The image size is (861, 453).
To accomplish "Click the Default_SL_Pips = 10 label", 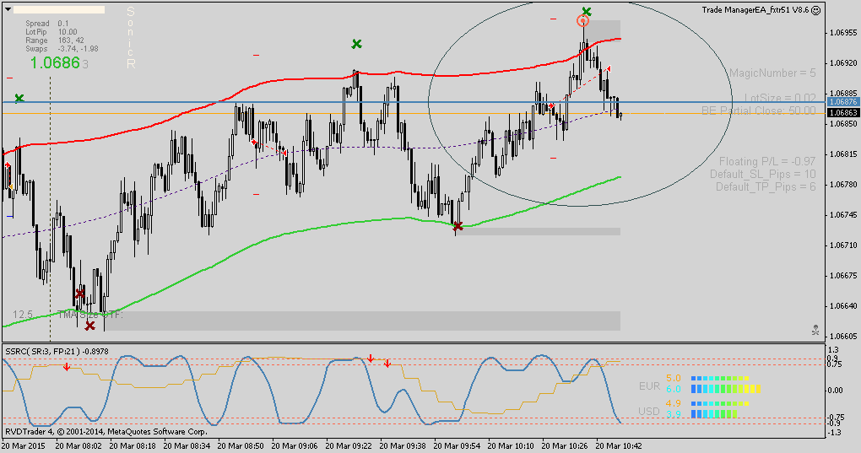I will pos(763,174).
